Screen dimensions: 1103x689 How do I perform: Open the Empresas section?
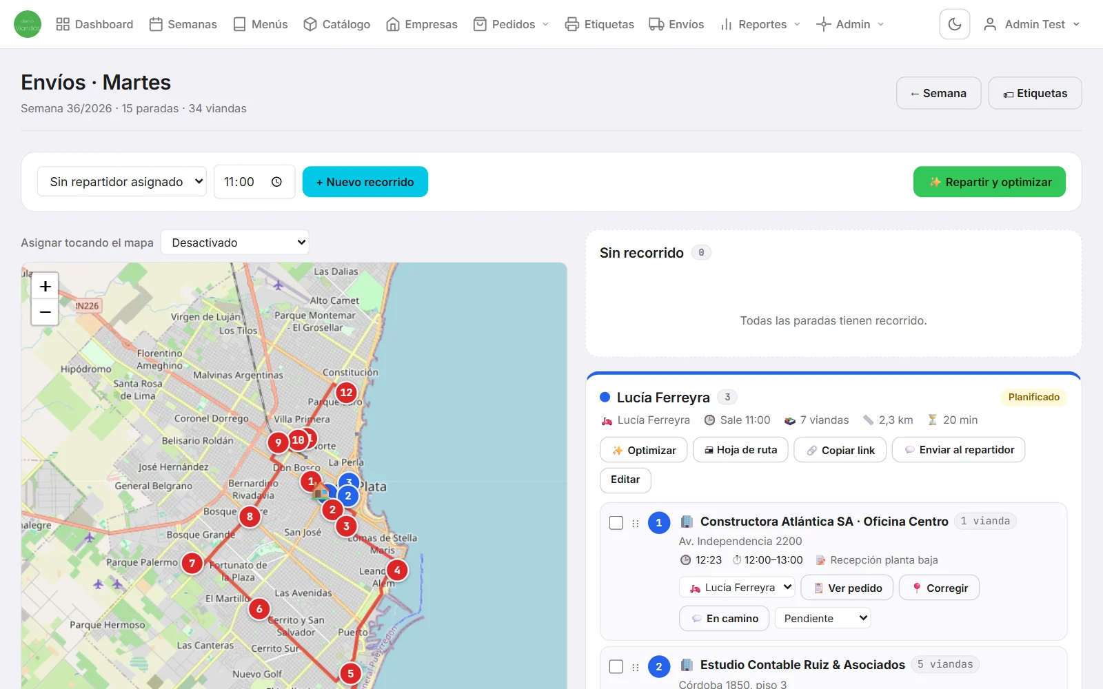point(422,24)
